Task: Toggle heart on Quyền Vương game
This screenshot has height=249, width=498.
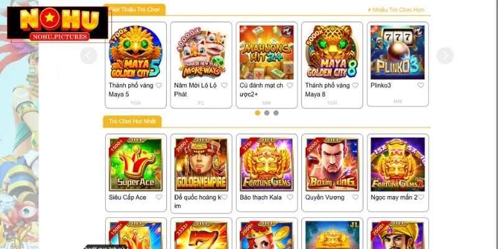Action: [355, 197]
